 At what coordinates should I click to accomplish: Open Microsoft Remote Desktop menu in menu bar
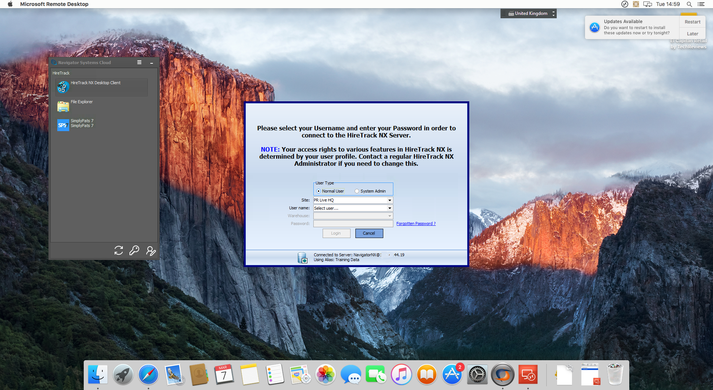(54, 4)
